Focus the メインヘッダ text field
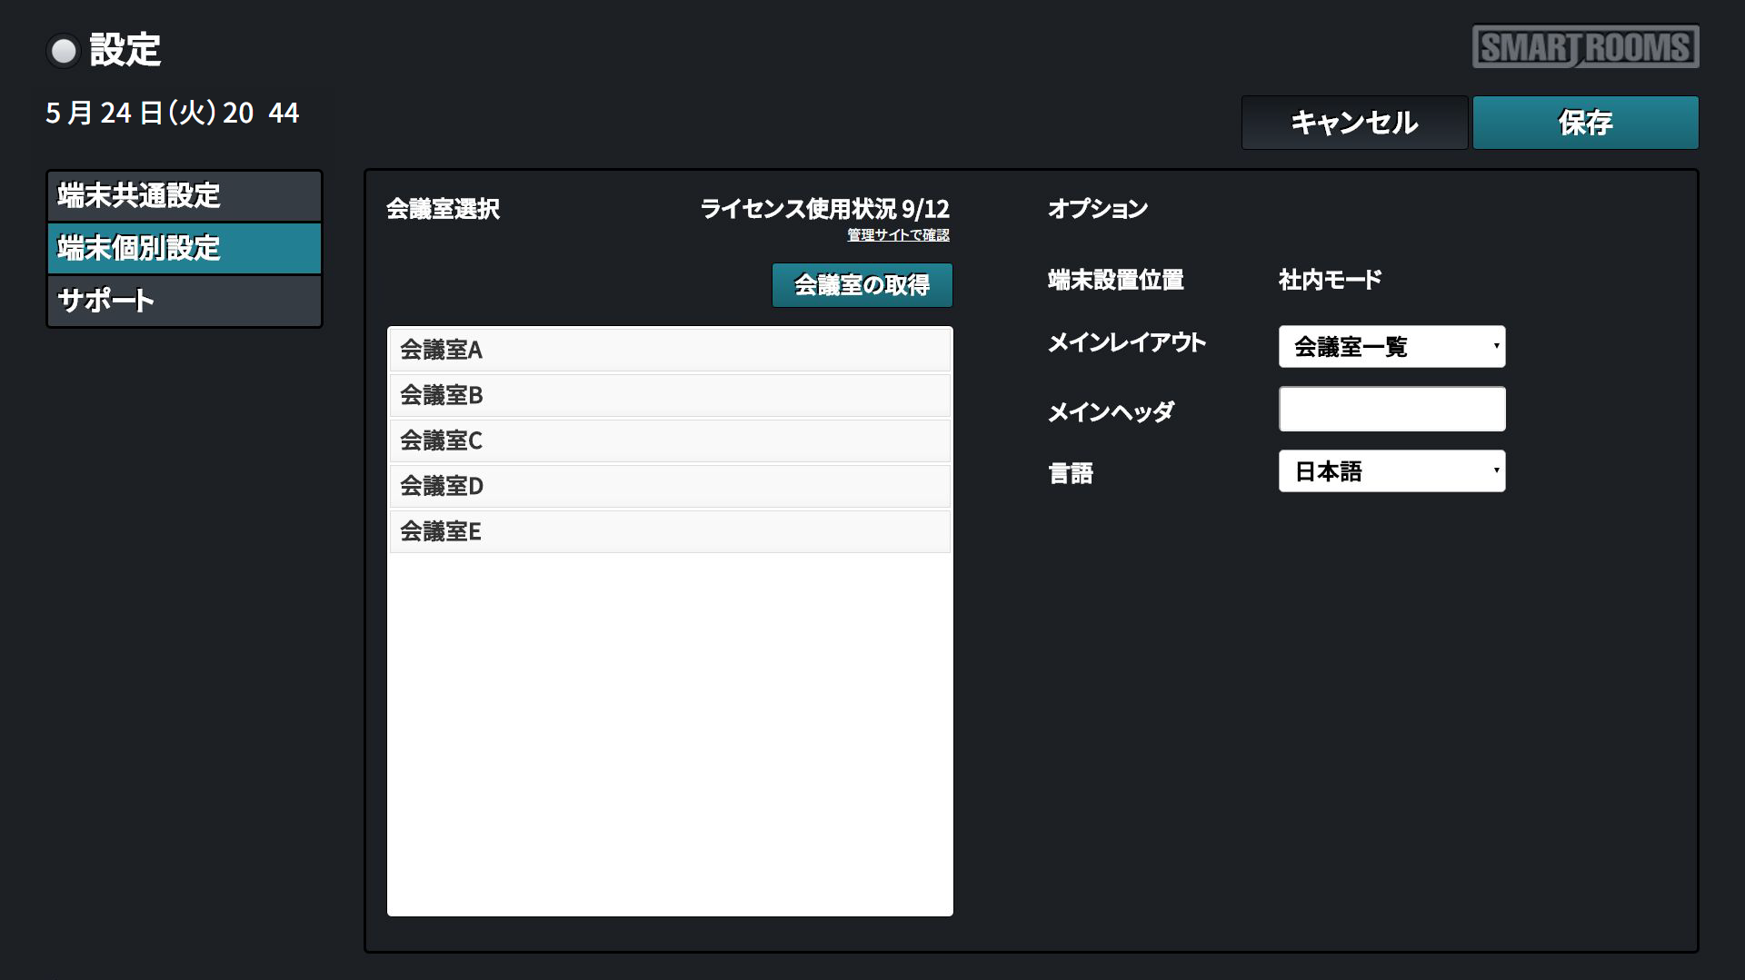The height and width of the screenshot is (980, 1745). (1391, 410)
